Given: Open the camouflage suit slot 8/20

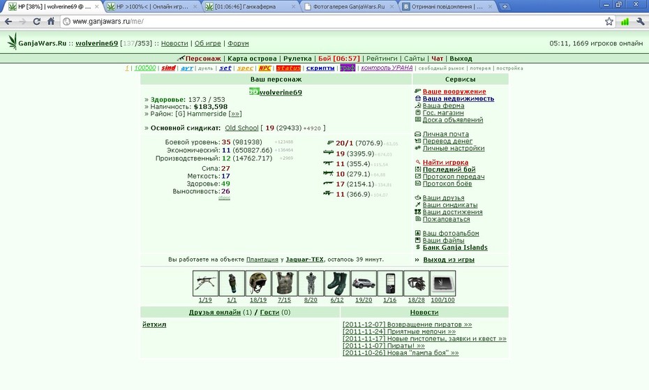Looking at the screenshot, I should [x=311, y=283].
